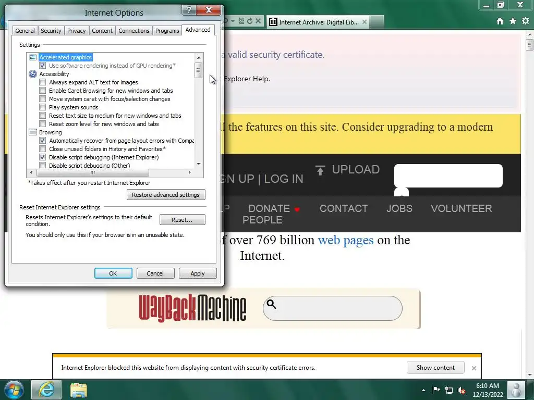Image resolution: width=534 pixels, height=400 pixels.
Task: Click the horizontal scrollbar thumb in settings list
Action: click(93, 173)
